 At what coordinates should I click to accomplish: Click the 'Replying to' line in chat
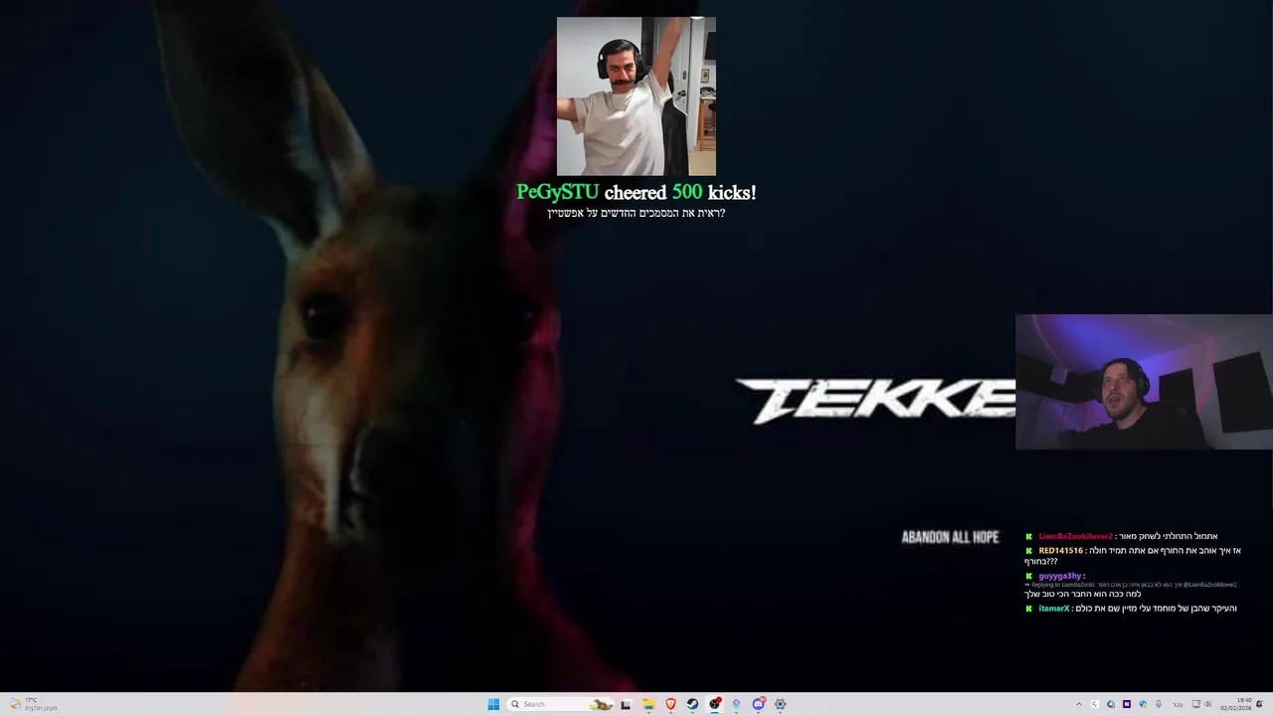point(1131,585)
